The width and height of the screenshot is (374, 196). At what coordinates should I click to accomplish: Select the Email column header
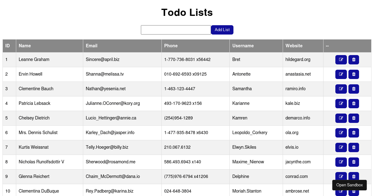click(92, 46)
